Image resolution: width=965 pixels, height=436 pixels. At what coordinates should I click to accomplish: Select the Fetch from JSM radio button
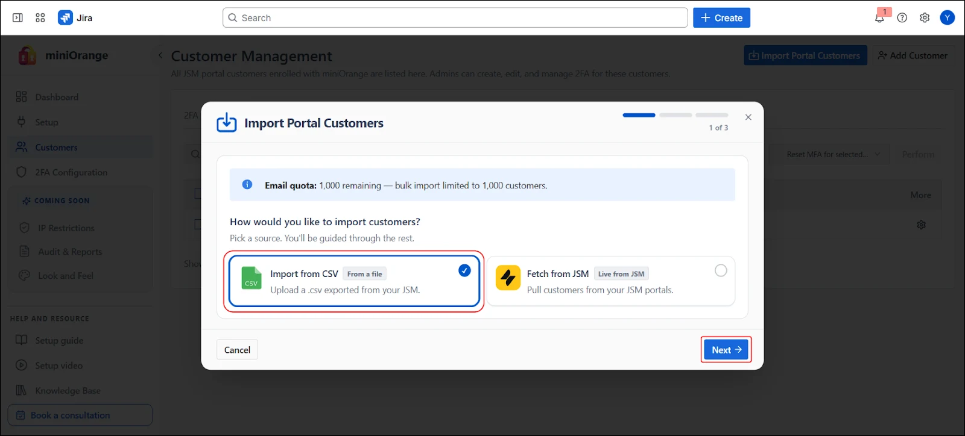pyautogui.click(x=721, y=270)
